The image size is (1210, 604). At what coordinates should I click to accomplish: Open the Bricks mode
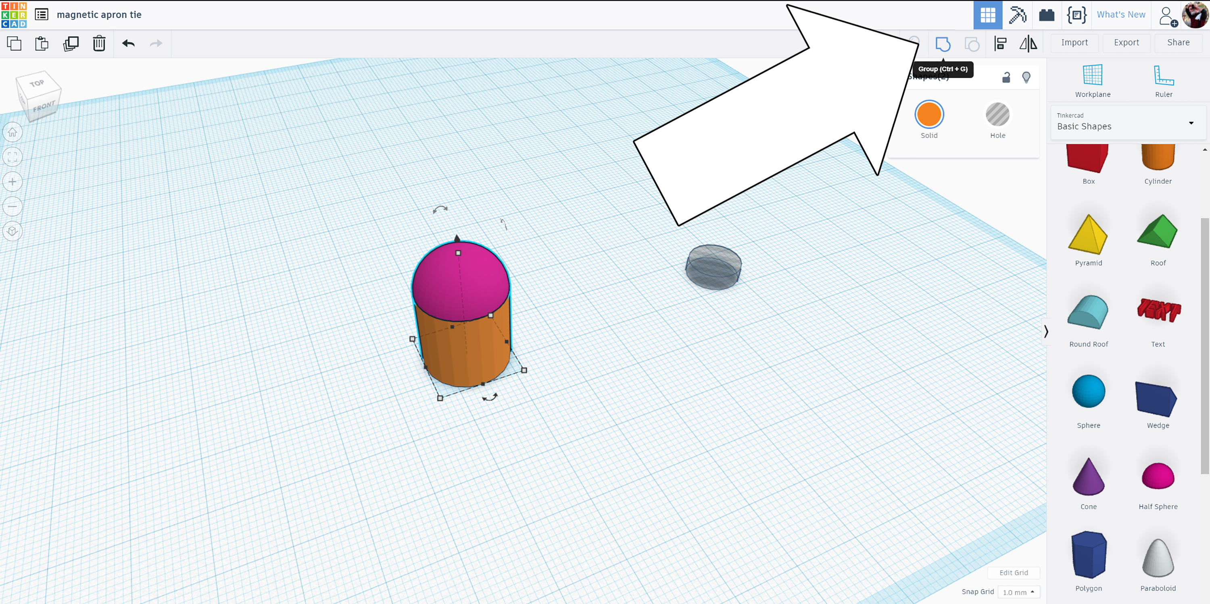click(x=1047, y=15)
